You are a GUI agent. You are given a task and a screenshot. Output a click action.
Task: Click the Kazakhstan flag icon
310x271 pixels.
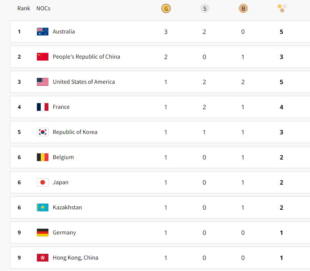(43, 207)
